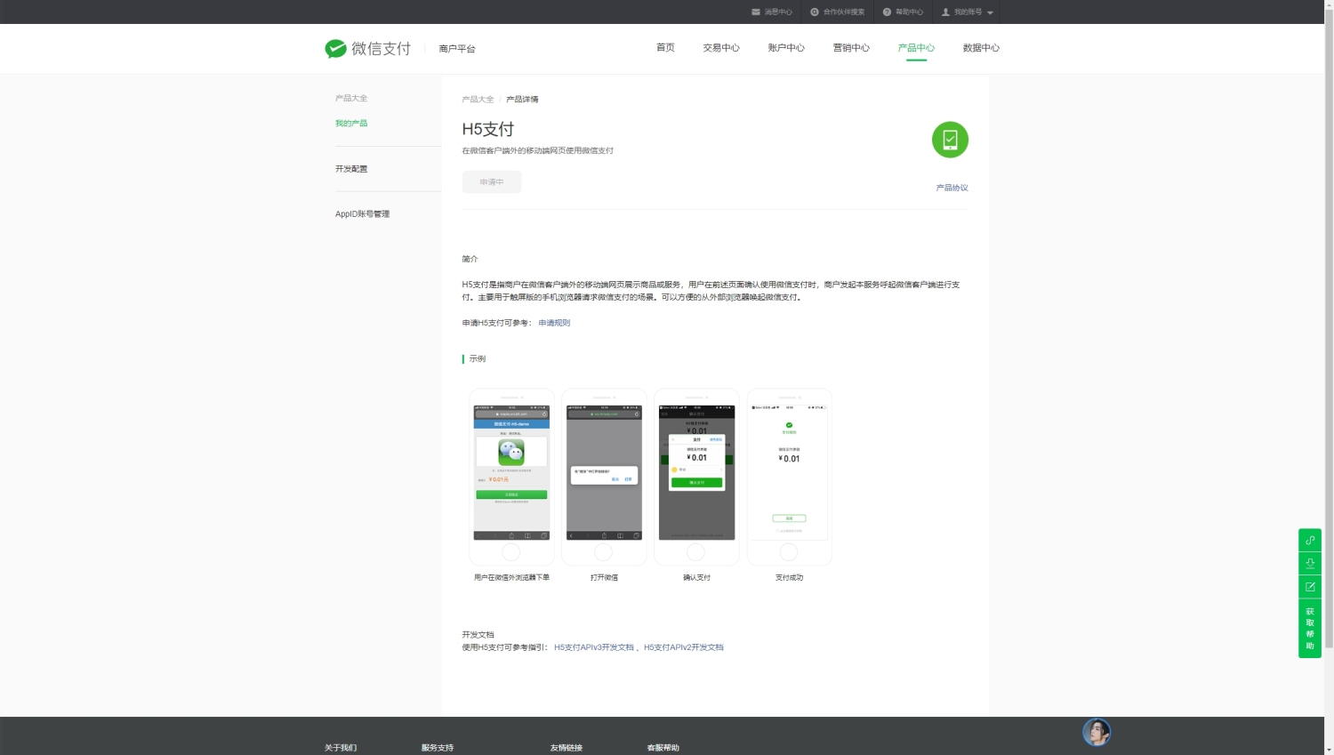Click the 申请中 status button

pos(492,182)
